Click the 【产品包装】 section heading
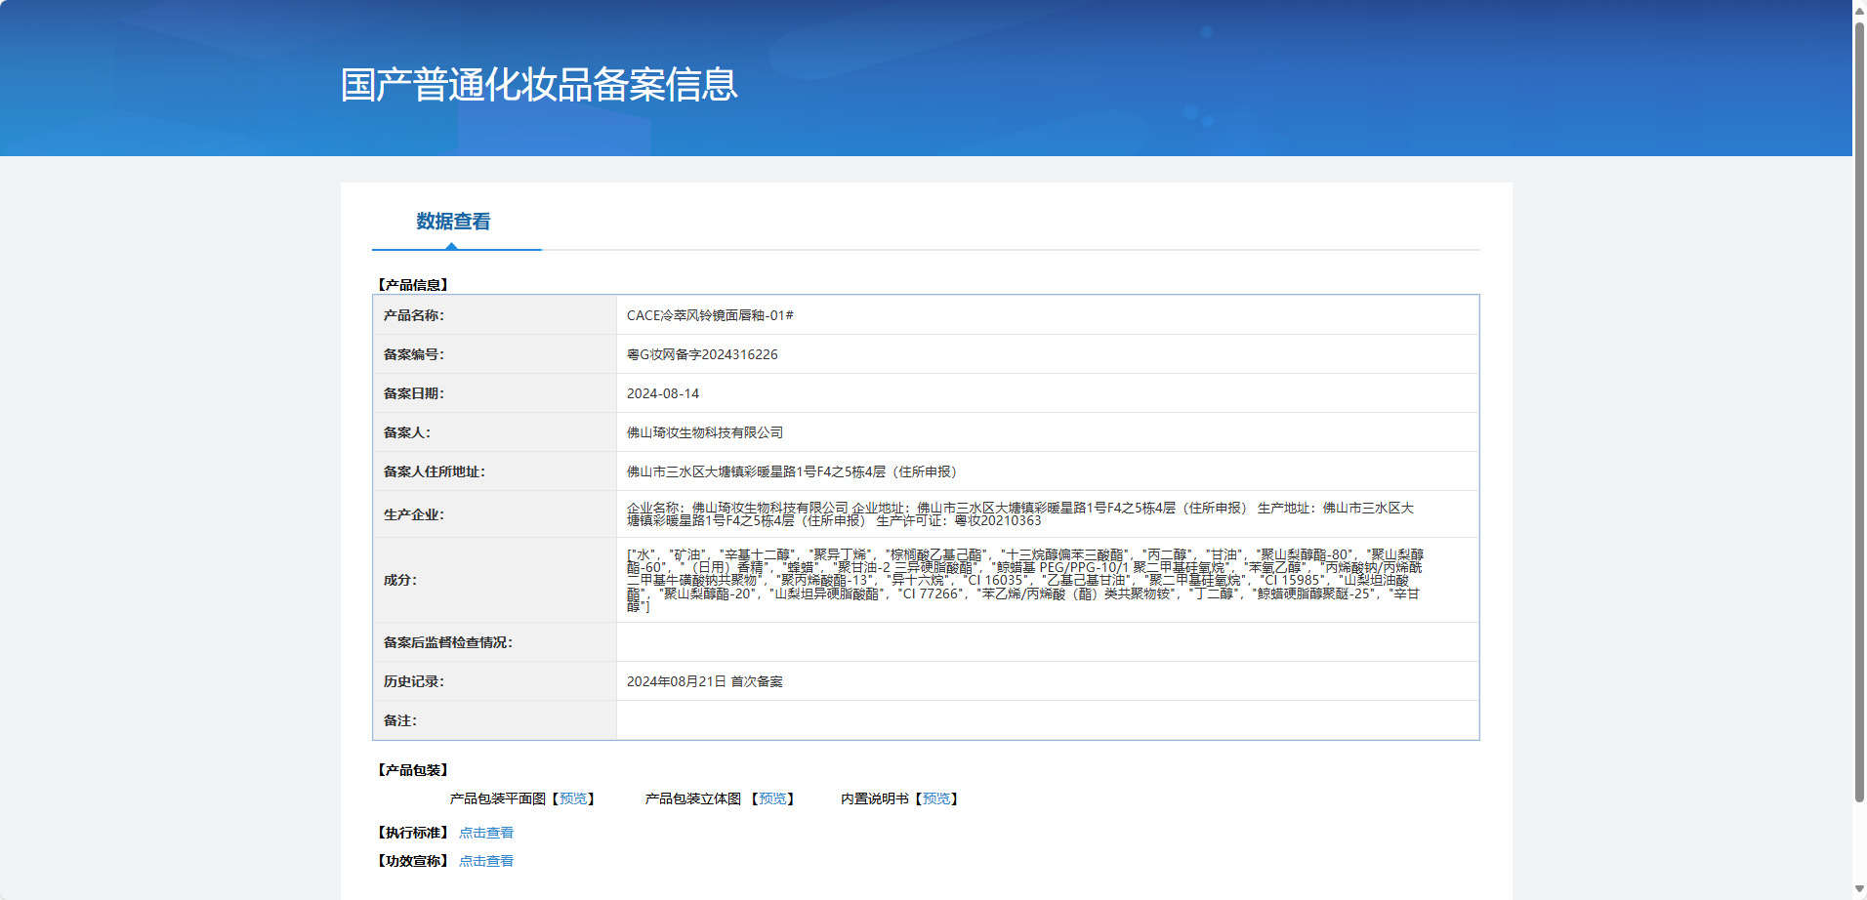The image size is (1867, 900). pos(413,770)
